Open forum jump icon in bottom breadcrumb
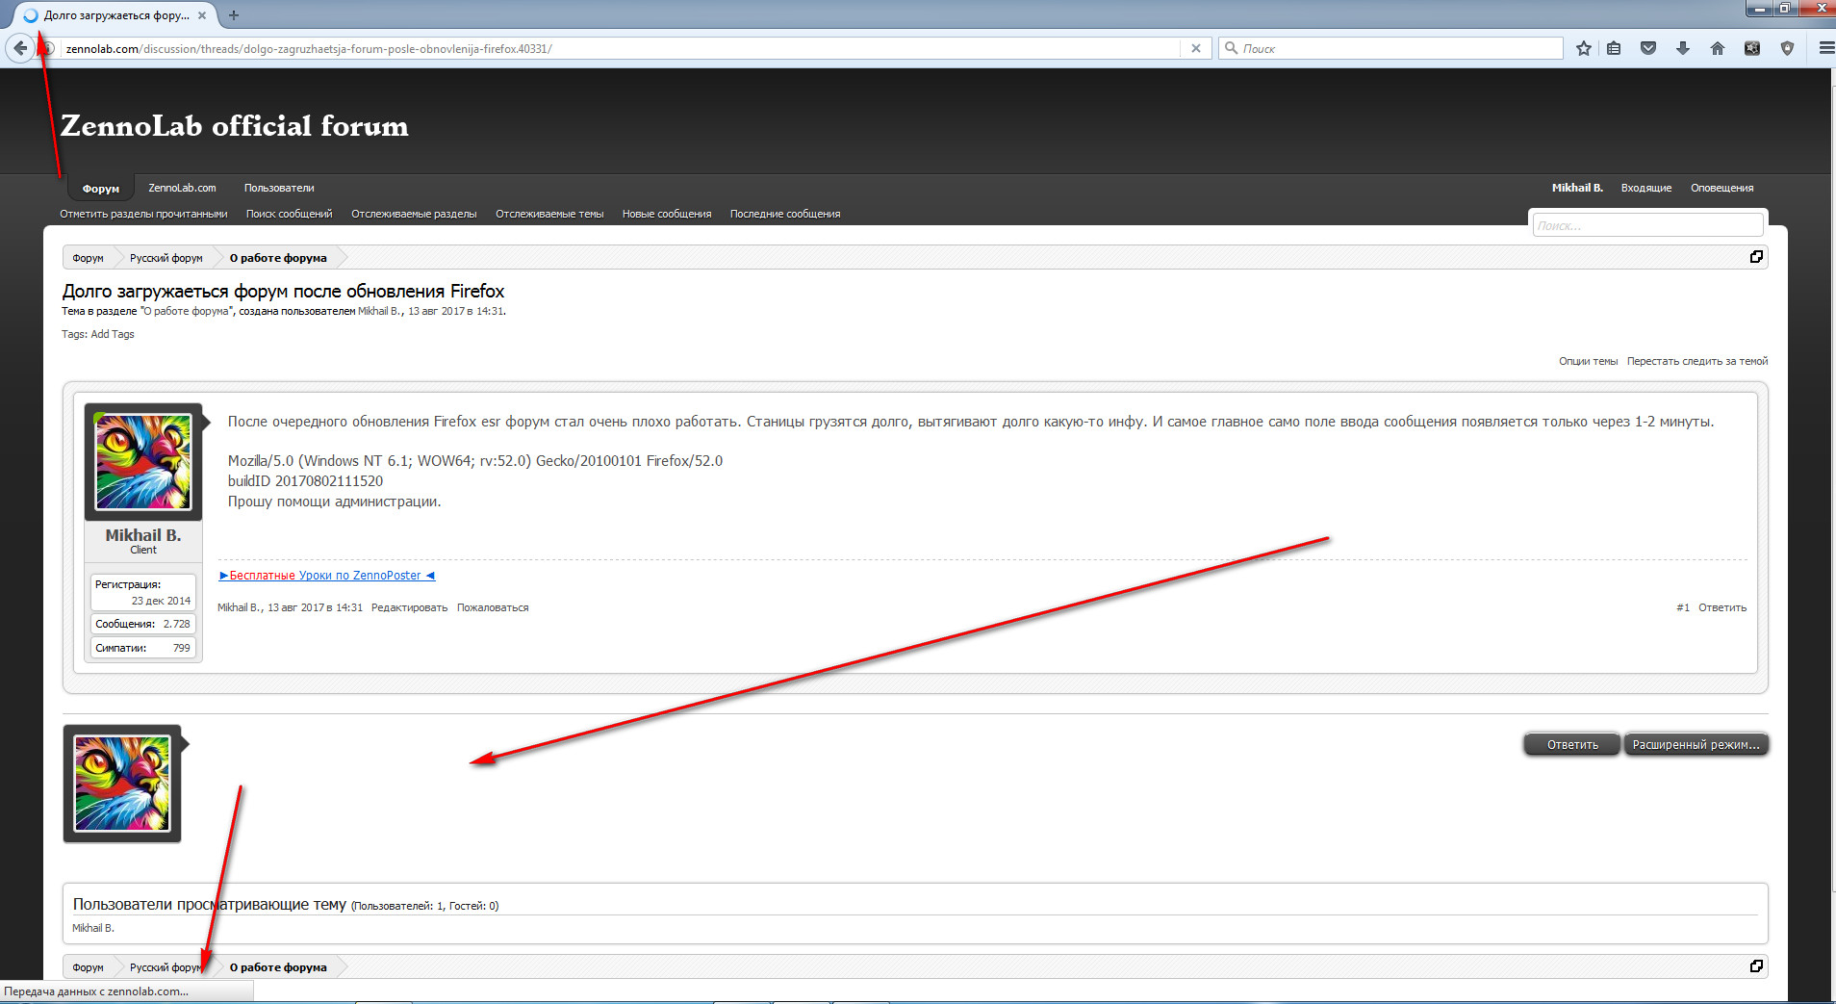The height and width of the screenshot is (1004, 1836). point(1756,966)
